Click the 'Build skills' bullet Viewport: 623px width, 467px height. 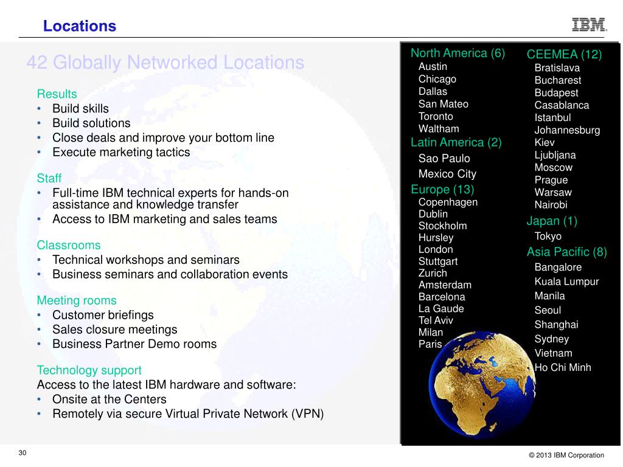click(x=81, y=108)
